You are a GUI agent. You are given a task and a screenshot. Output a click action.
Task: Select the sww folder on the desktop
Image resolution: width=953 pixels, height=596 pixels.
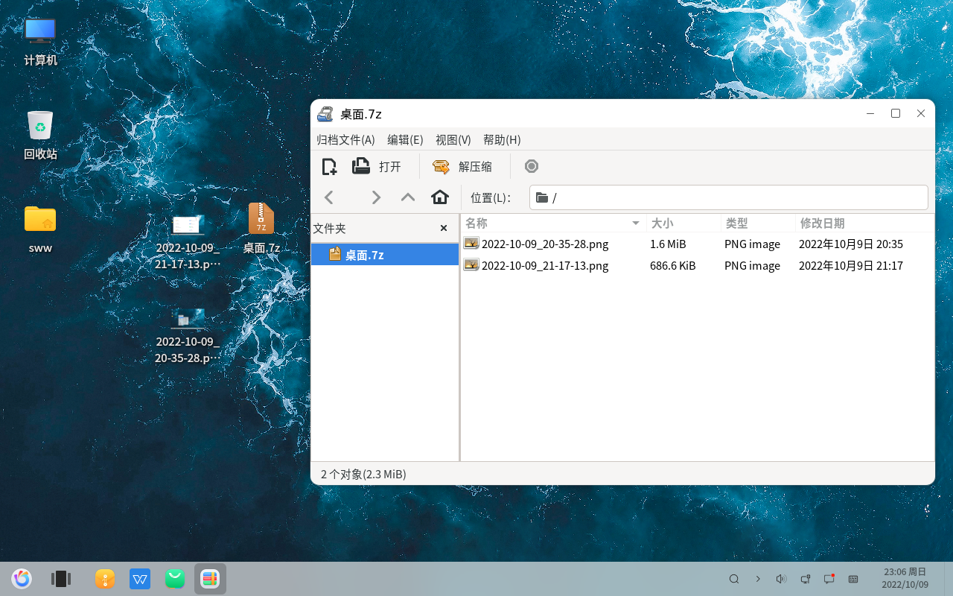click(40, 229)
